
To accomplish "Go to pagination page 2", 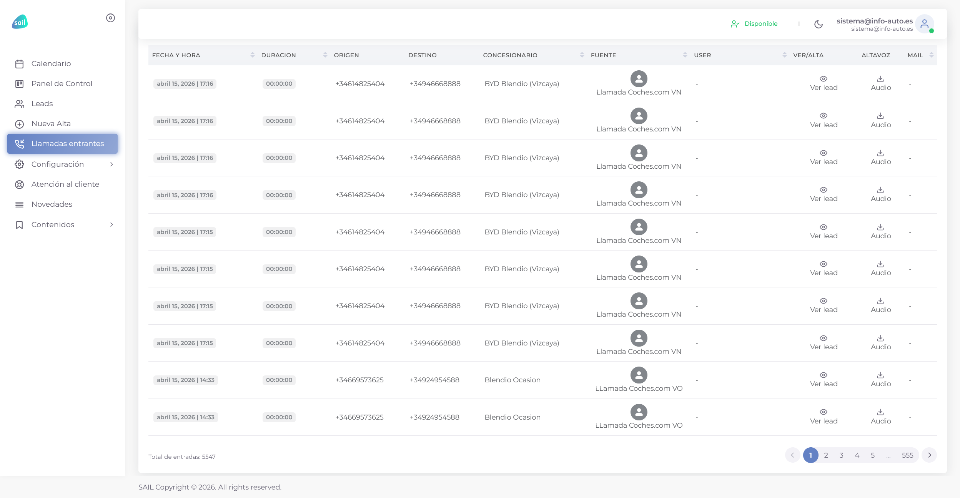I will pos(826,455).
